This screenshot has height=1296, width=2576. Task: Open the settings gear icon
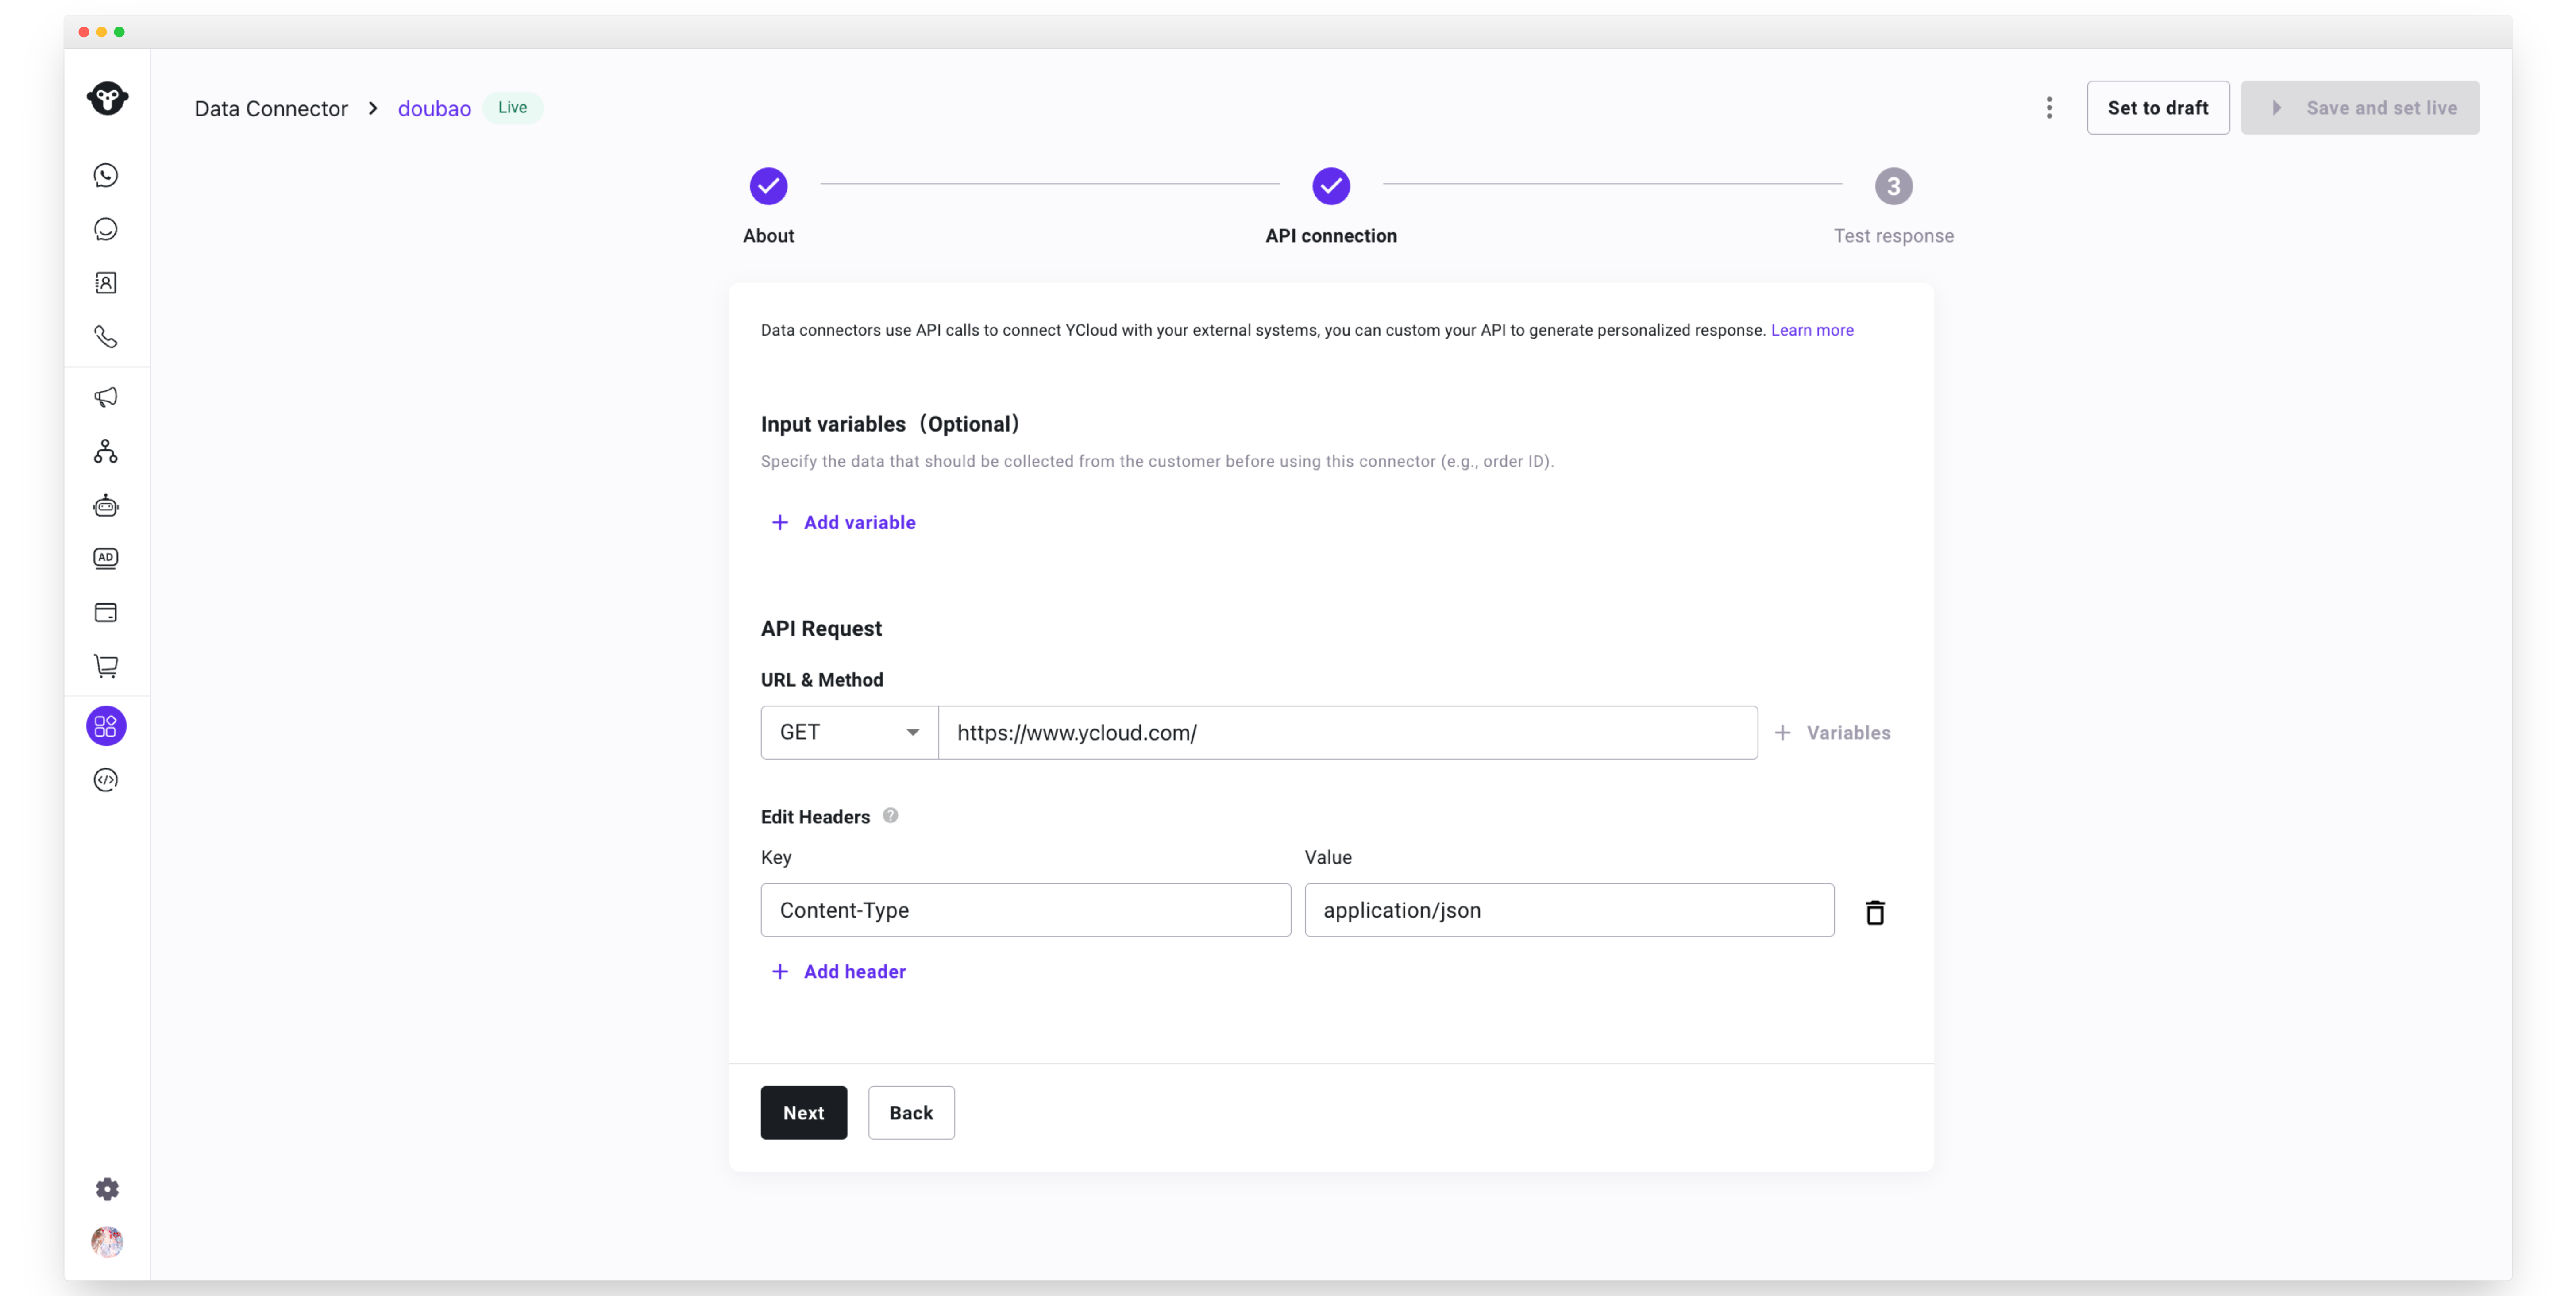pyautogui.click(x=107, y=1189)
